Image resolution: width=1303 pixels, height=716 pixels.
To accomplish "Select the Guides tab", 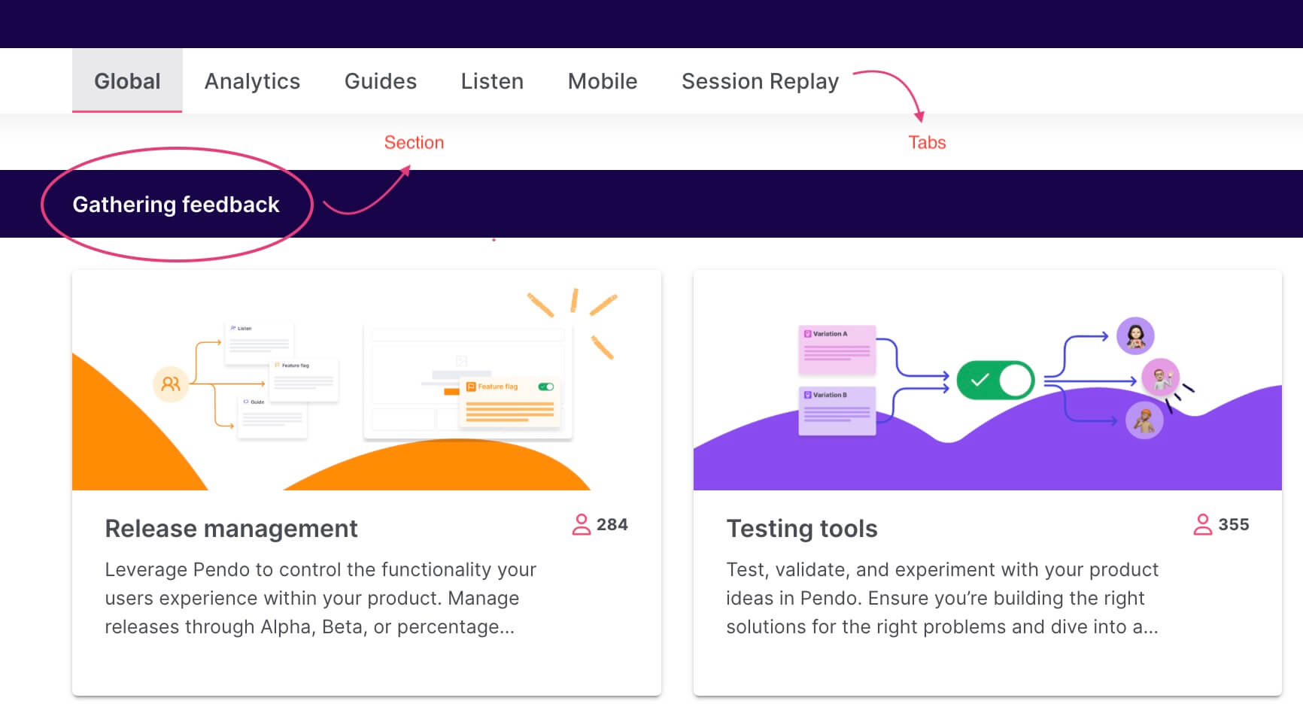I will click(381, 80).
